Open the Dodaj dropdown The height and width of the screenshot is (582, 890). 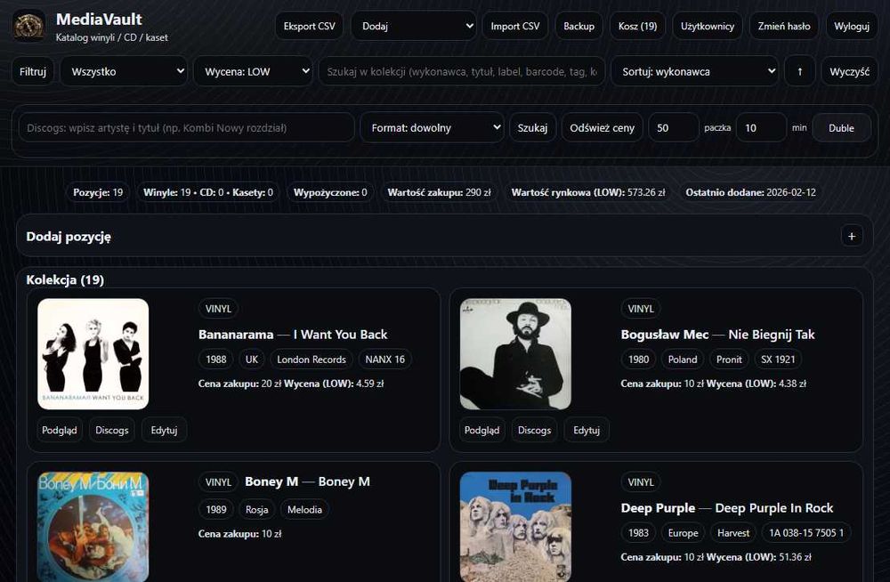pyautogui.click(x=414, y=26)
